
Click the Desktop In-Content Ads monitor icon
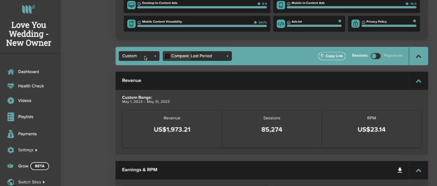132,5
